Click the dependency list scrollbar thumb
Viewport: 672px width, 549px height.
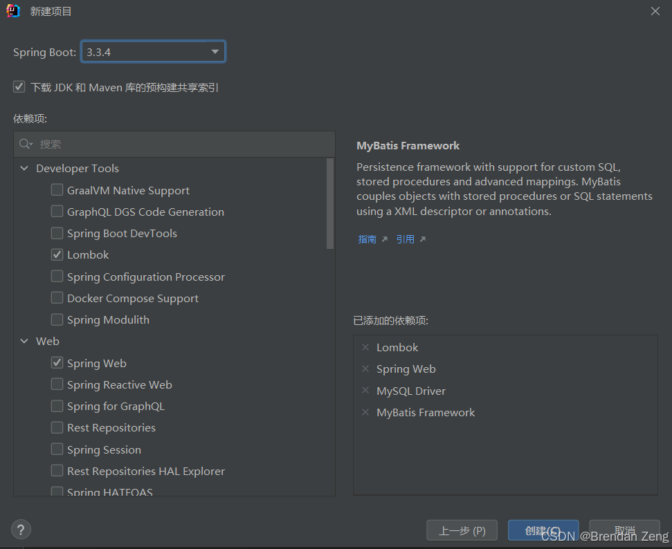[330, 203]
